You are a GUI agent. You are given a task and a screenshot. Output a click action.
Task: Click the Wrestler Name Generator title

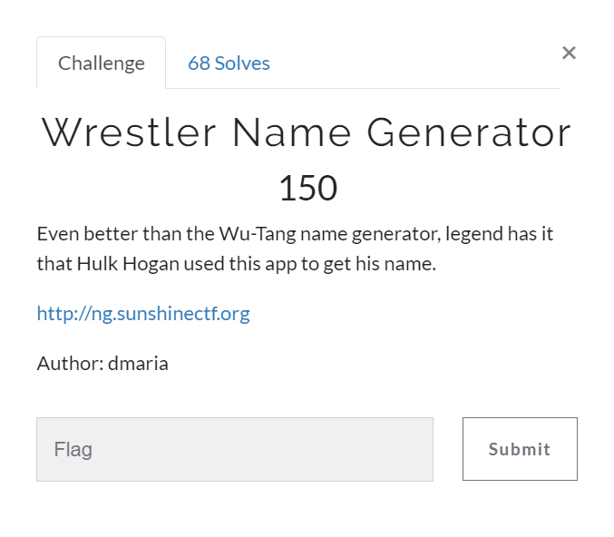(x=307, y=133)
